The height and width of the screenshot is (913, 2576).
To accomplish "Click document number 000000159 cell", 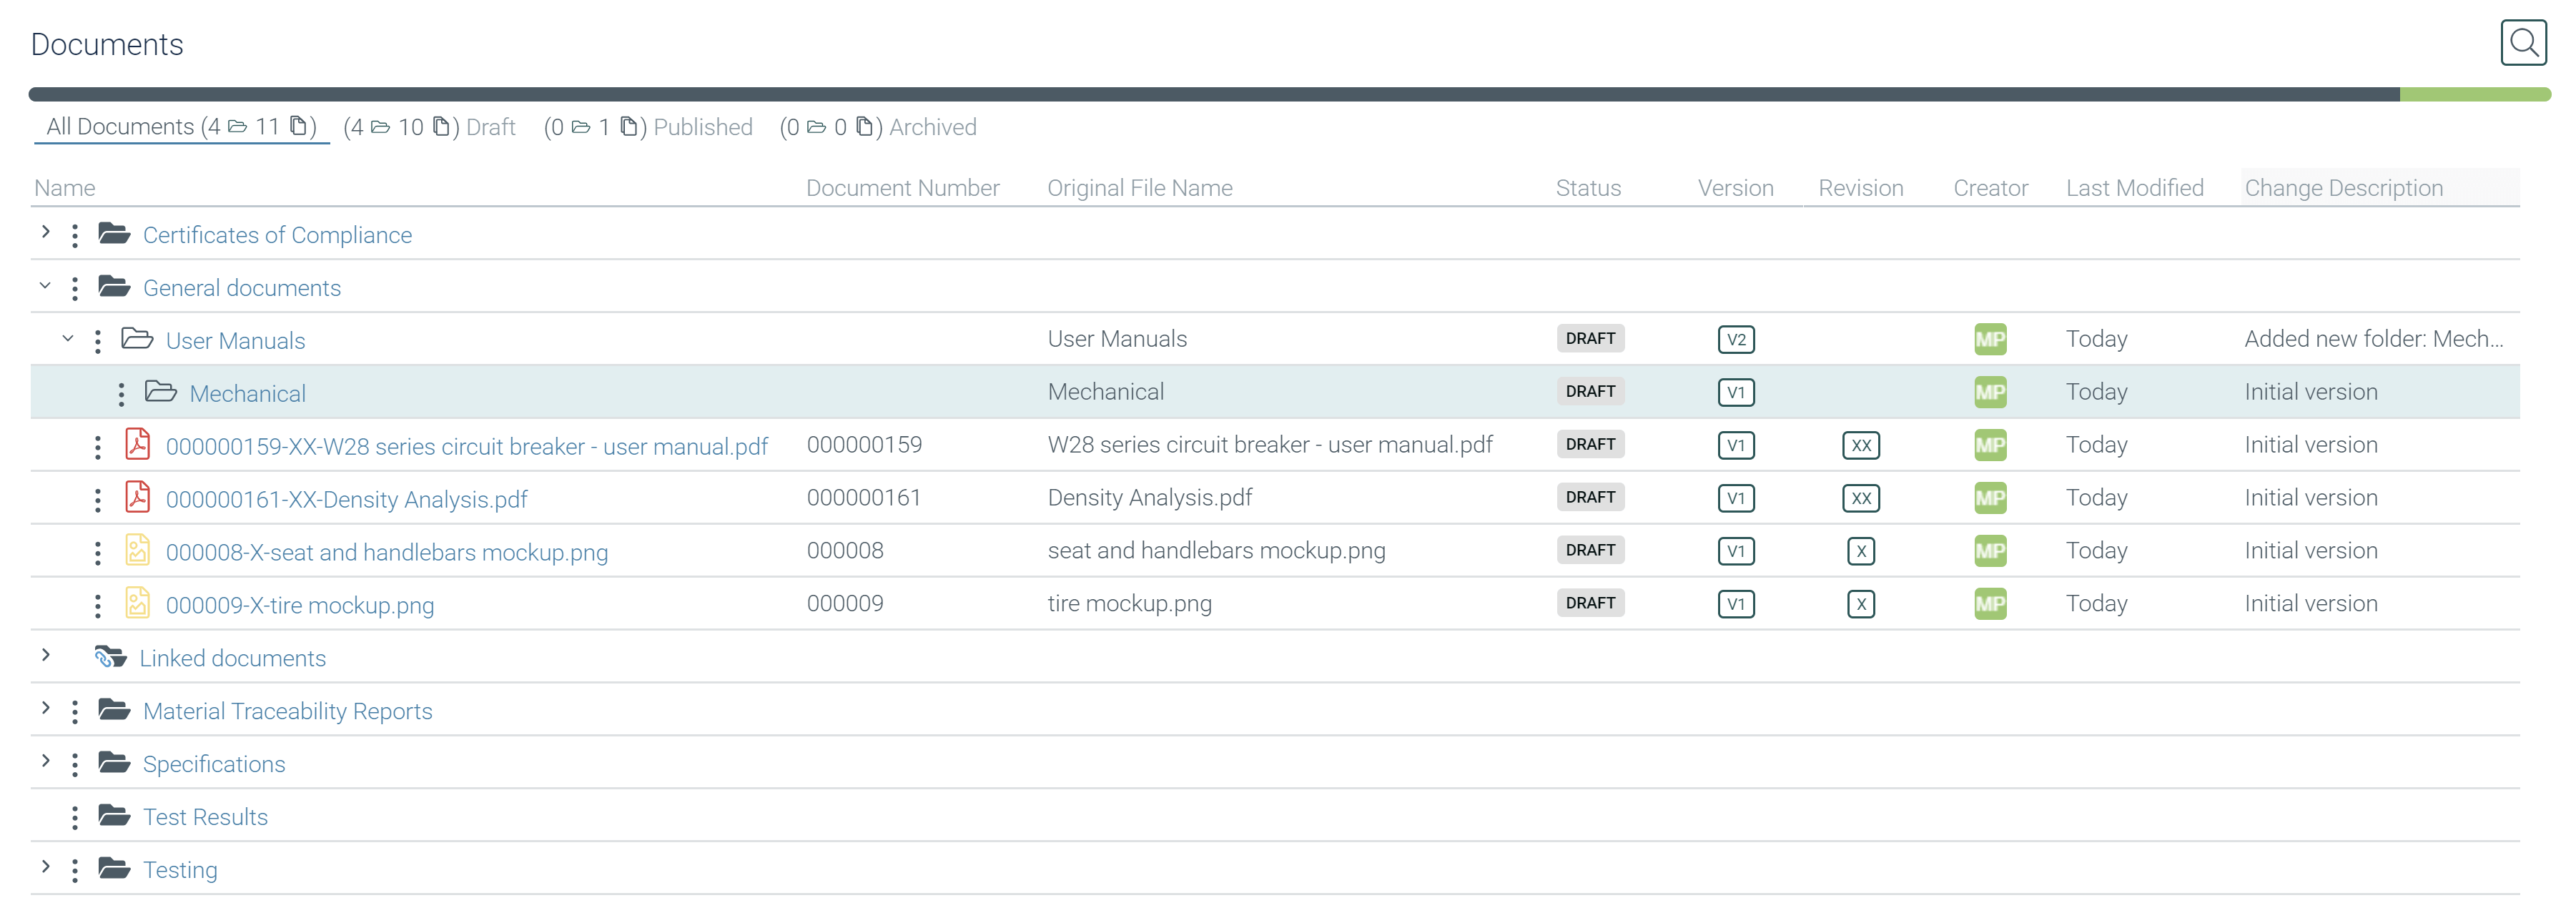I will [x=864, y=445].
